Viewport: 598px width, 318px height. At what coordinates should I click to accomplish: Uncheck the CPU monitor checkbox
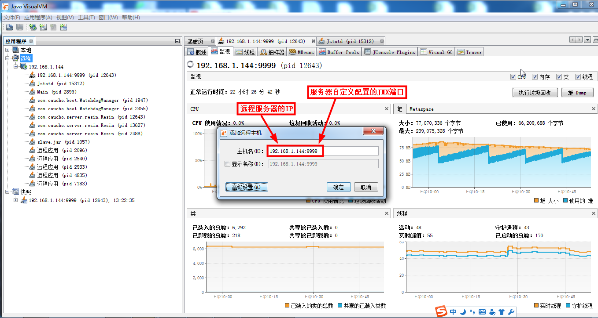[513, 77]
